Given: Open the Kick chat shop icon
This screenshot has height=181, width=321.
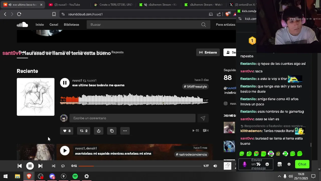Looking at the screenshot, I should click(x=280, y=164).
